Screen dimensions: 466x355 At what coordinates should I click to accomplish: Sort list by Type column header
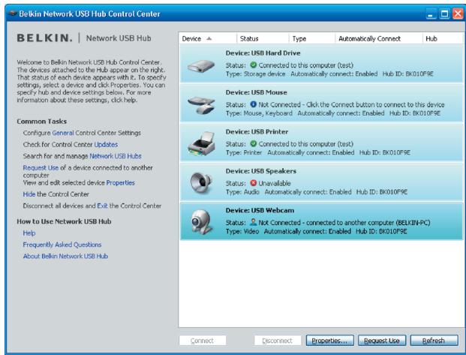(x=311, y=38)
